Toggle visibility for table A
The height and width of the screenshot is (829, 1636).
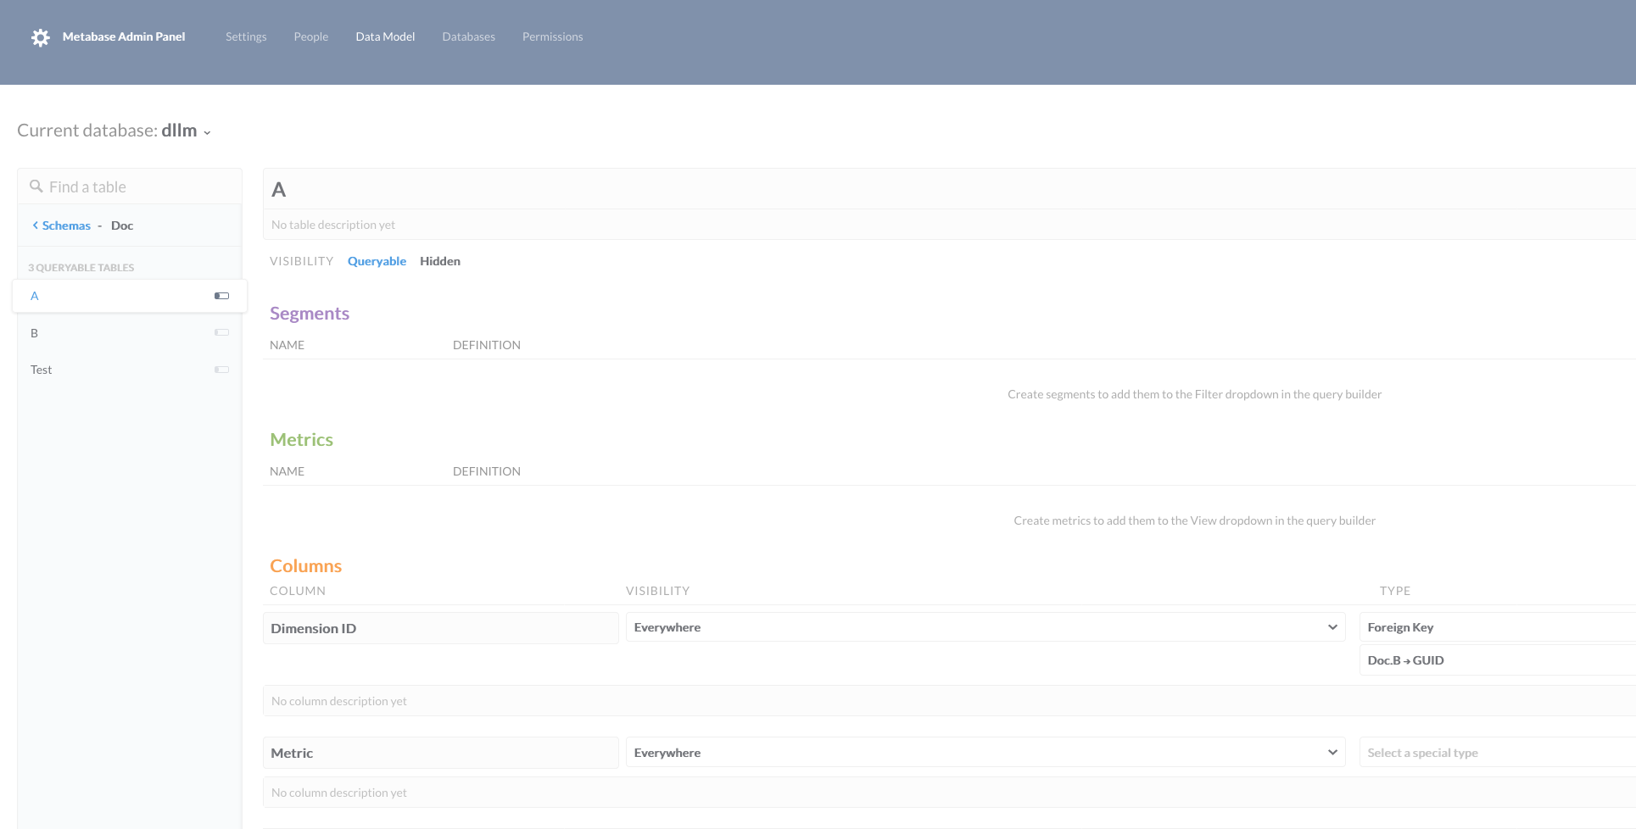pos(221,296)
